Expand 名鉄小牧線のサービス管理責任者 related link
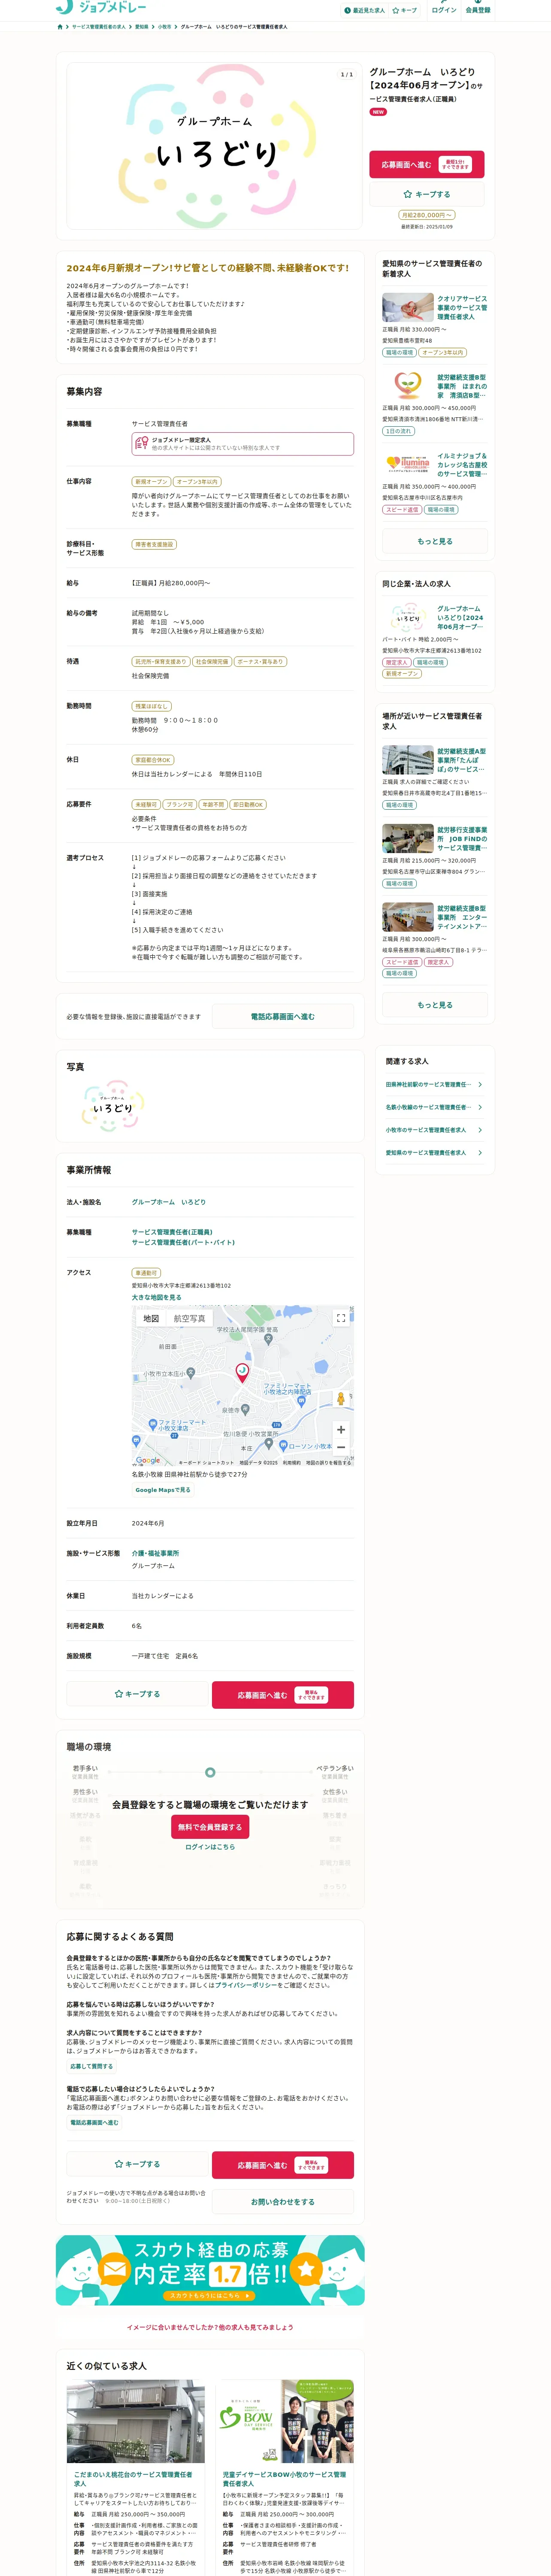Screen dimensions: 551x2576 tap(435, 1107)
